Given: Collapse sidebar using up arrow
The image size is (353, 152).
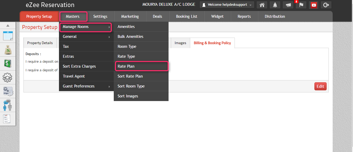Looking at the screenshot, I should (8, 26).
